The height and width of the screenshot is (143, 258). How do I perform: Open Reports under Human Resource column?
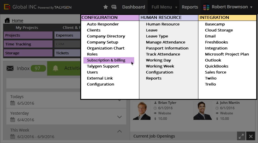point(154,78)
